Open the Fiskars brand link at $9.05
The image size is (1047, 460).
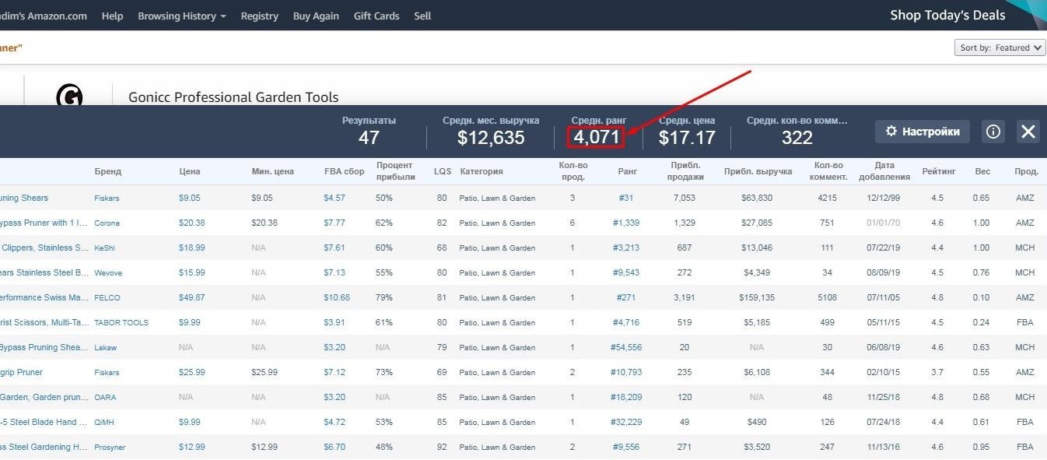[107, 198]
